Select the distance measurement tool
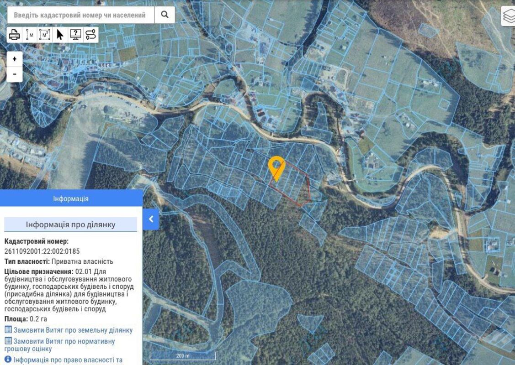This screenshot has width=515, height=365. point(30,35)
